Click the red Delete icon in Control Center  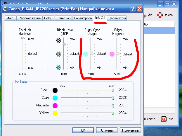(160, 15)
